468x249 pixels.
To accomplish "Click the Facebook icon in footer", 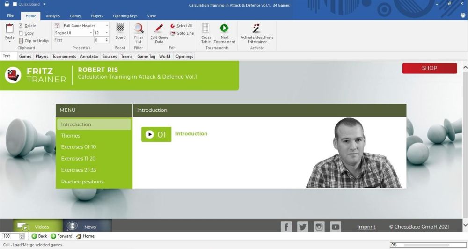I will pyautogui.click(x=286, y=227).
